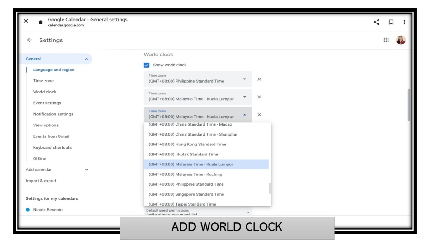Viewport: 428px width, 243px height.
Task: Open the Default guest permissions dropdown
Action: (x=198, y=212)
